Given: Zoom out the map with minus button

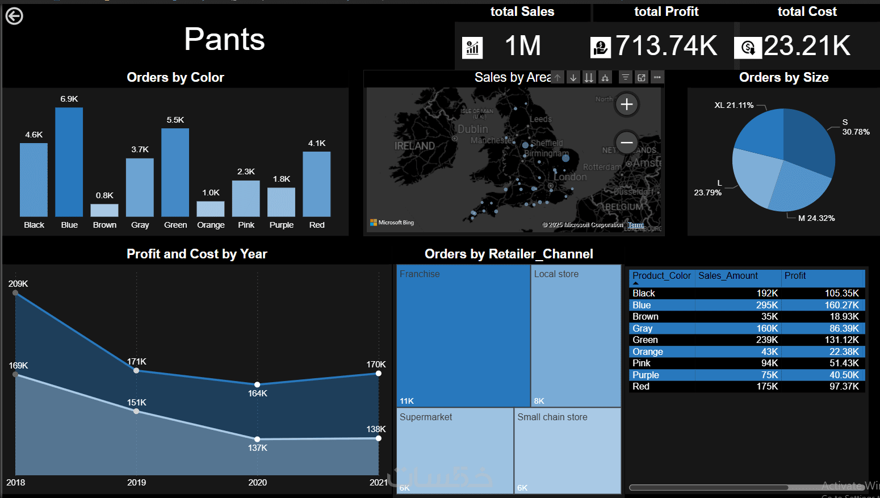Looking at the screenshot, I should [627, 143].
